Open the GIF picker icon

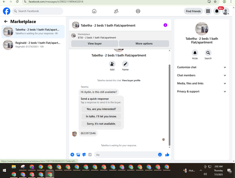tap(90, 155)
